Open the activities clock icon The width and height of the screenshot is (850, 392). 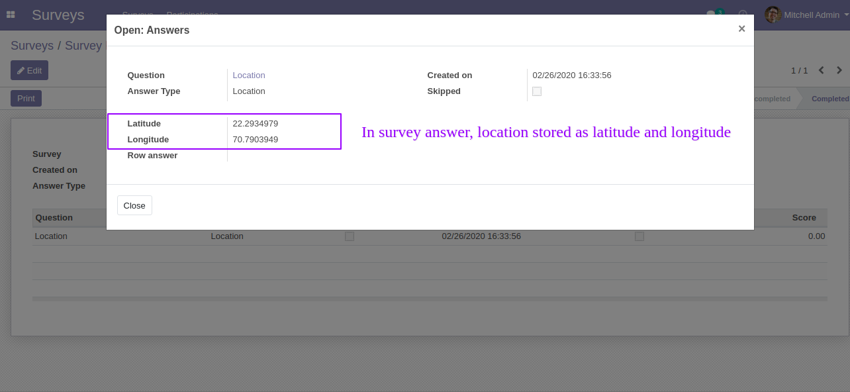[743, 15]
